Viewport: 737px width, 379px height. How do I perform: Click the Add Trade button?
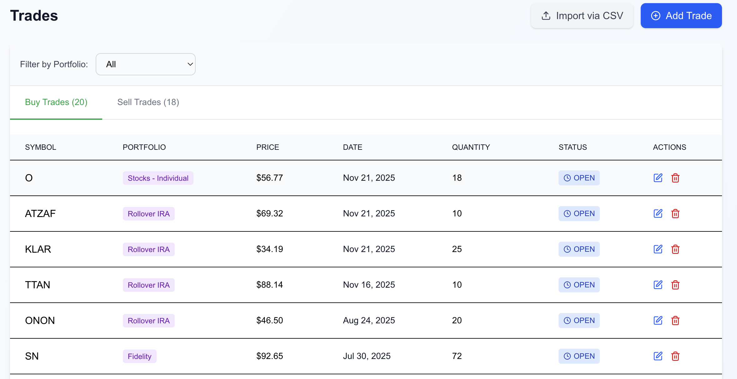click(681, 15)
